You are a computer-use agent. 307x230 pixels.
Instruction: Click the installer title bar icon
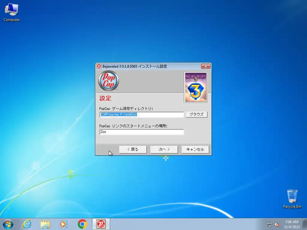pyautogui.click(x=99, y=66)
